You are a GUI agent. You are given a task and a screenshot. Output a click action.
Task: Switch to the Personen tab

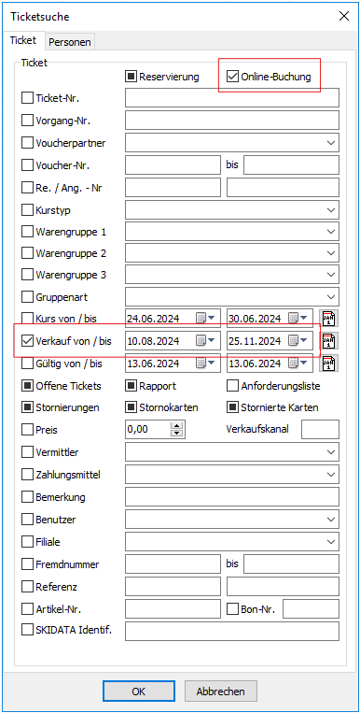coord(70,42)
